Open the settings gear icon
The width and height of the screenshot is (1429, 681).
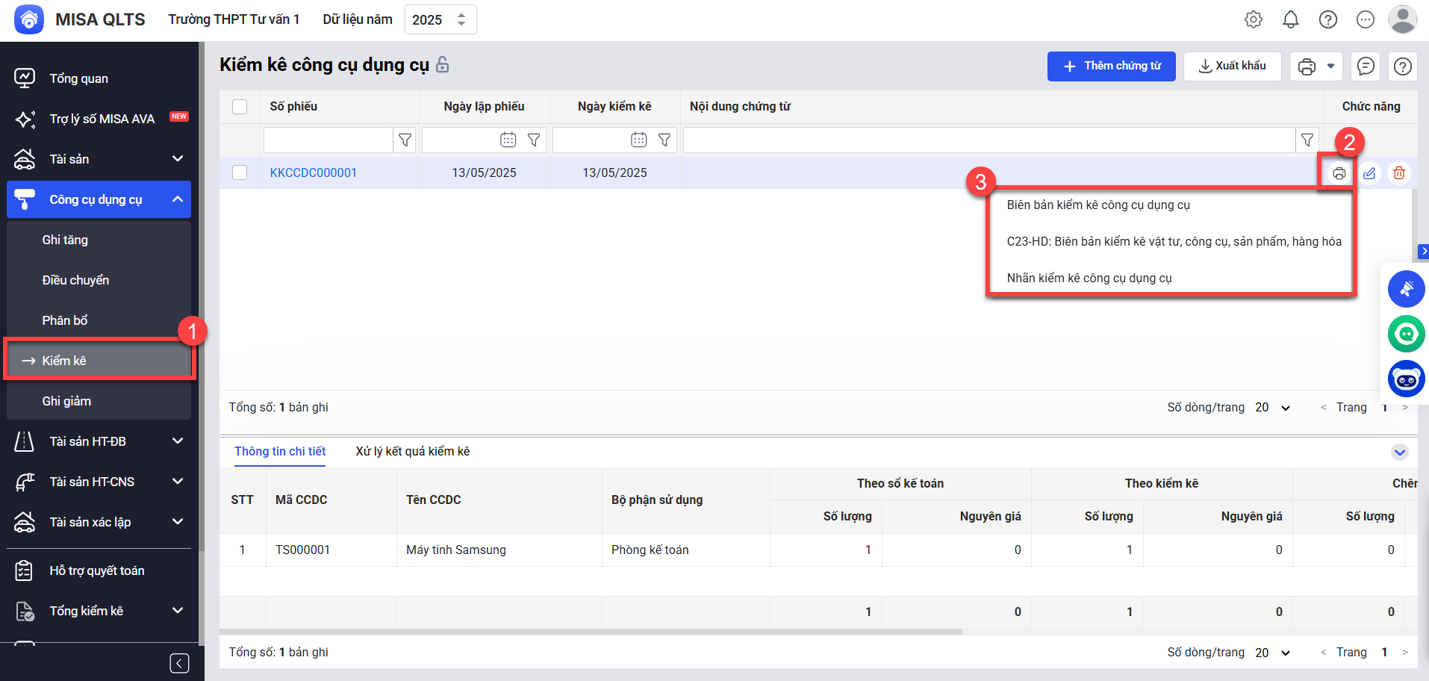tap(1254, 20)
